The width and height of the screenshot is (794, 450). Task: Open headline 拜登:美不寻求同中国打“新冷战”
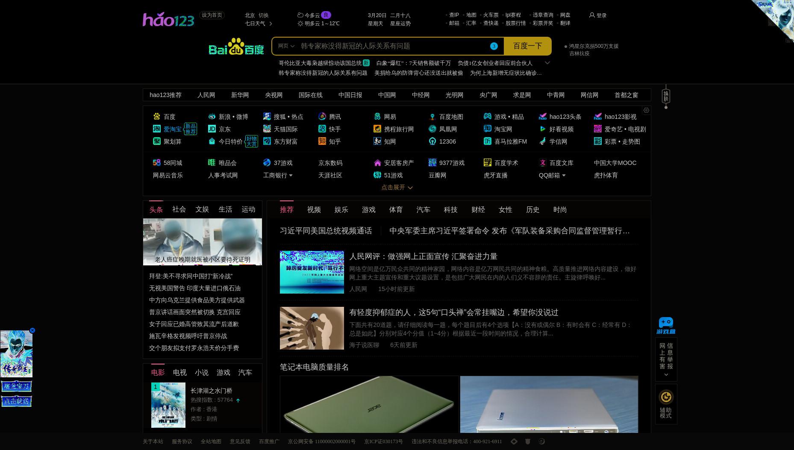click(x=191, y=276)
